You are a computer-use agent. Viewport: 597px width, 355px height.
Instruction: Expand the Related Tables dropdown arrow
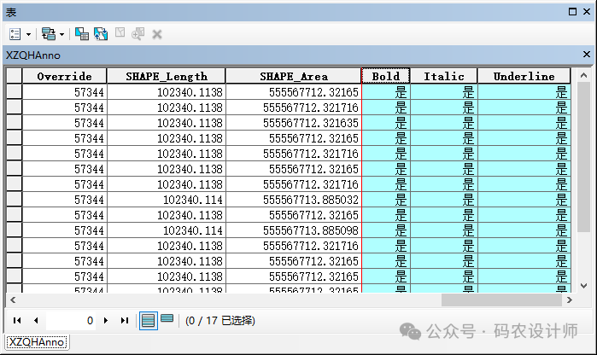pyautogui.click(x=61, y=34)
